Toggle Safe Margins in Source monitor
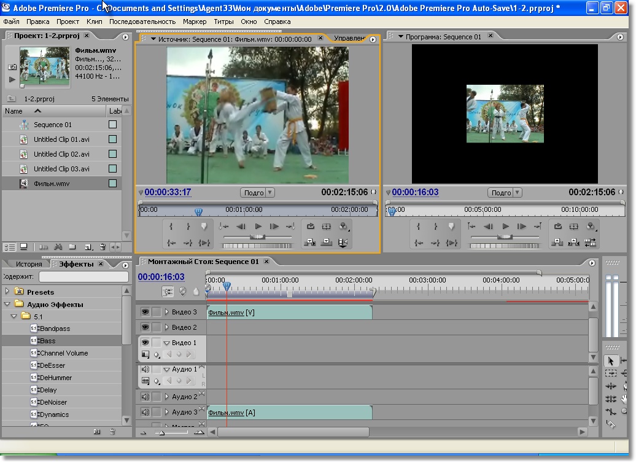The width and height of the screenshot is (636, 463). pyautogui.click(x=326, y=227)
